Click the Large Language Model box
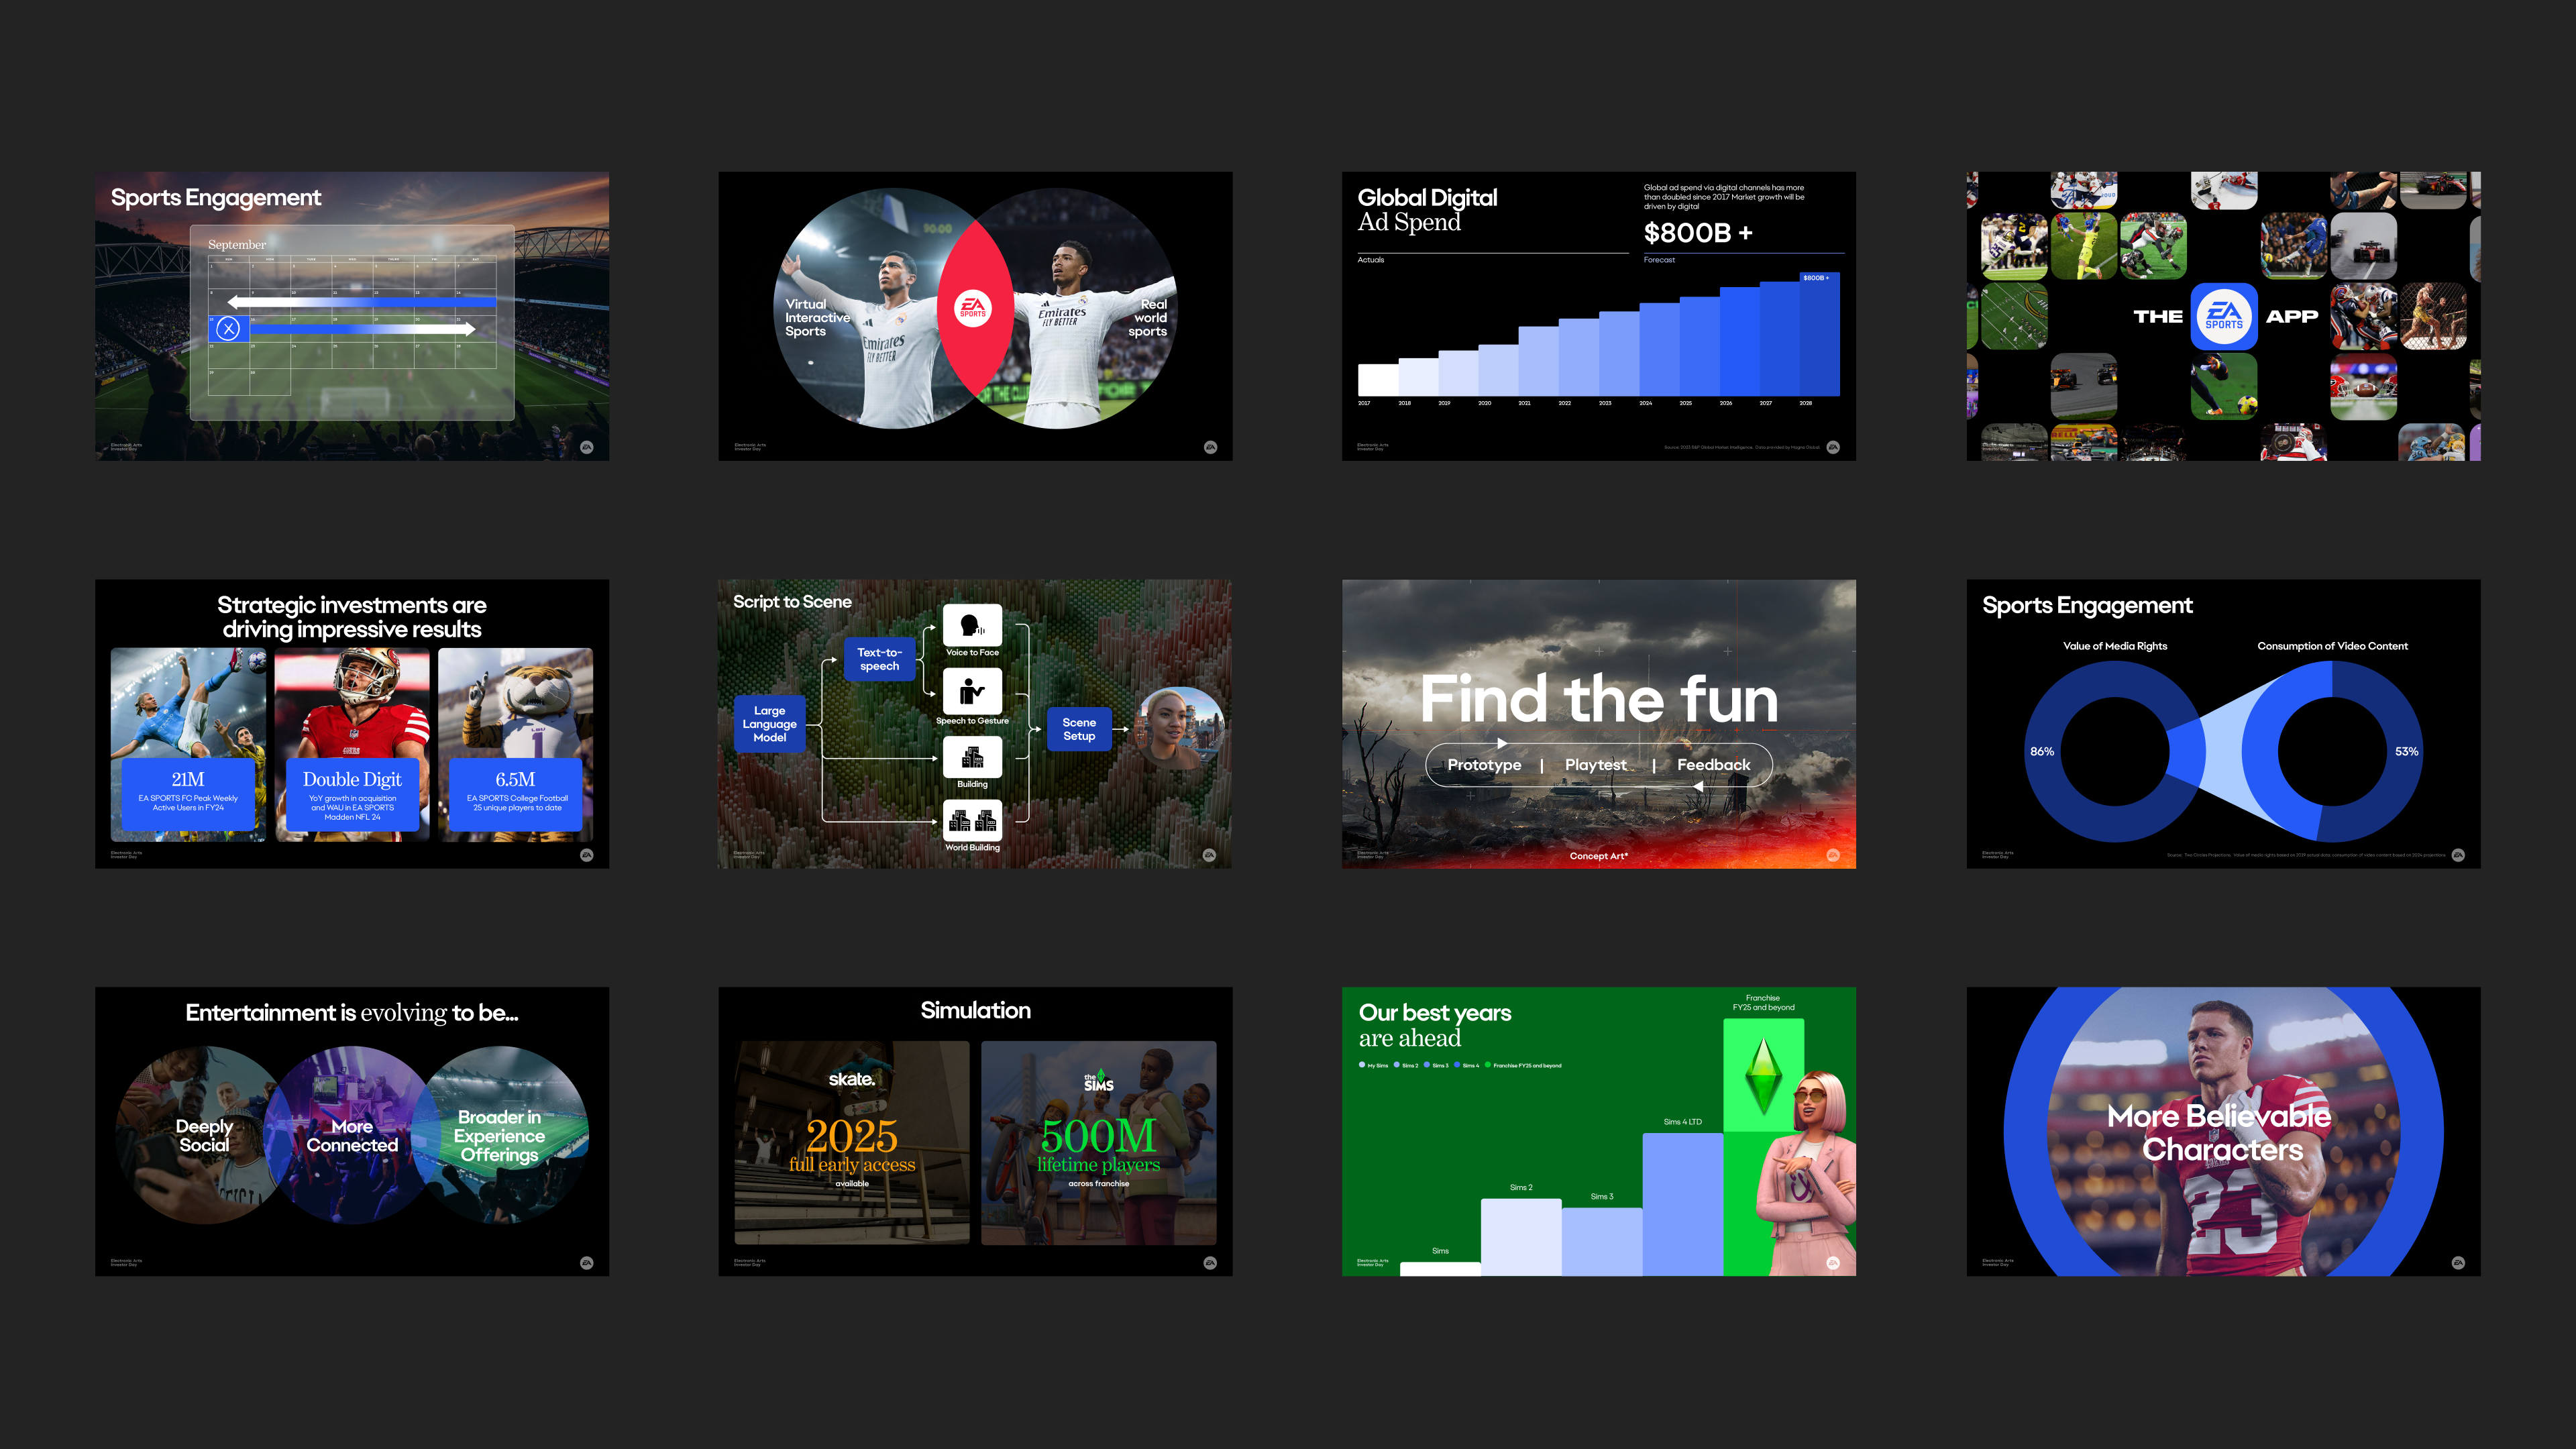 pos(769,724)
